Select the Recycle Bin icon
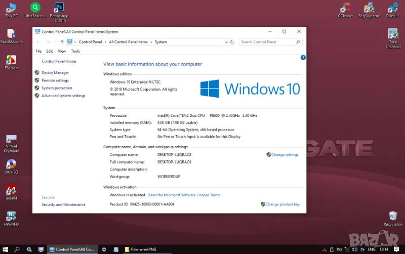This screenshot has height=254, width=405. tap(393, 217)
